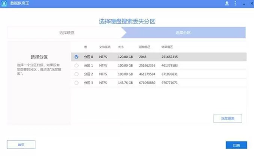Click the 数据恢复王 app logo icon
The width and height of the screenshot is (254, 164).
point(4,3)
